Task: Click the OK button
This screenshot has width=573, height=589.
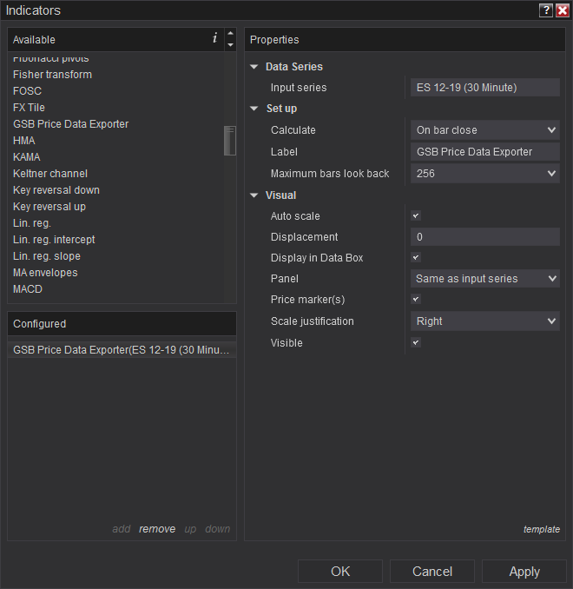Action: point(340,572)
